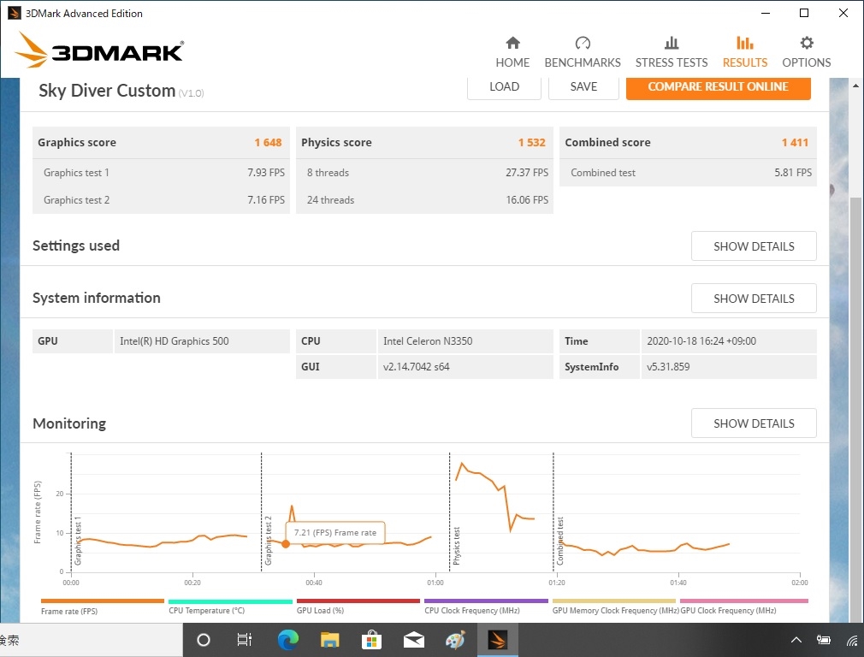Viewport: 864px width, 657px height.
Task: Click the Sky Diver Custom title
Action: [x=107, y=91]
